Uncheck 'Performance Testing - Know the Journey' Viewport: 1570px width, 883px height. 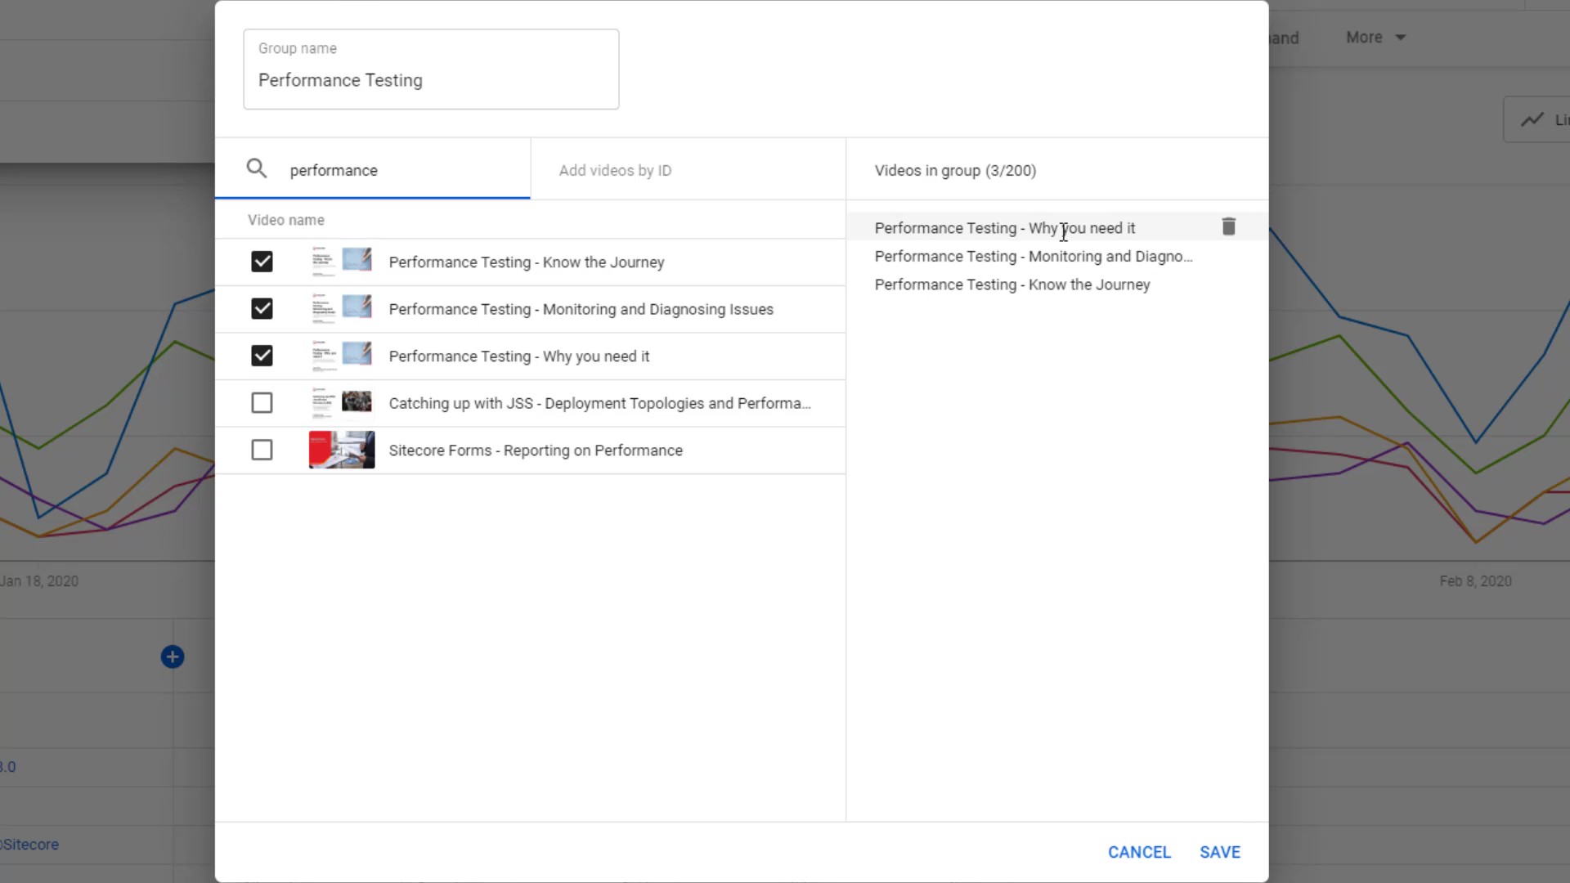click(x=262, y=262)
